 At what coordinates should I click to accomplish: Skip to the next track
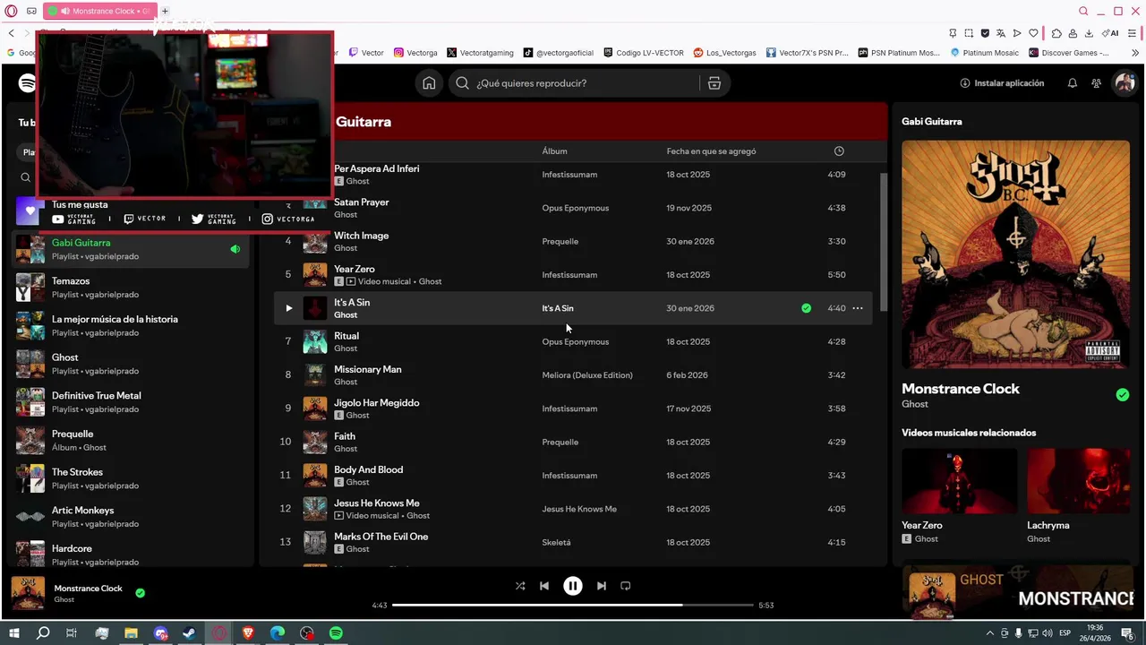click(x=602, y=586)
